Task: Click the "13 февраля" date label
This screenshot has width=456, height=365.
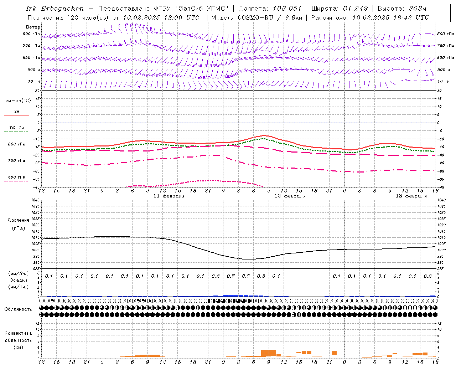Action: pos(411,196)
